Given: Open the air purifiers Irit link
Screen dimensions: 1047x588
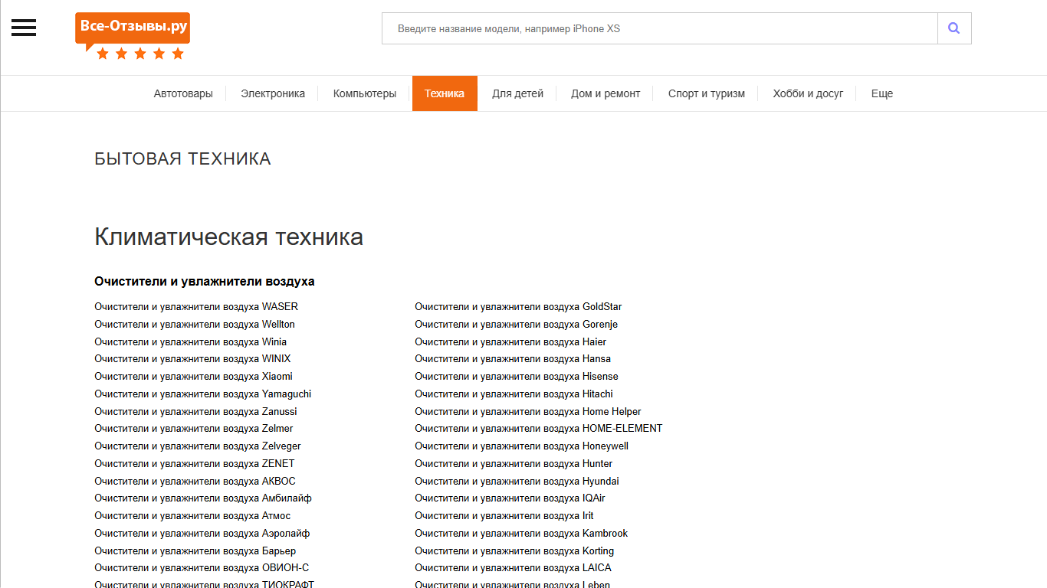Looking at the screenshot, I should coord(504,515).
